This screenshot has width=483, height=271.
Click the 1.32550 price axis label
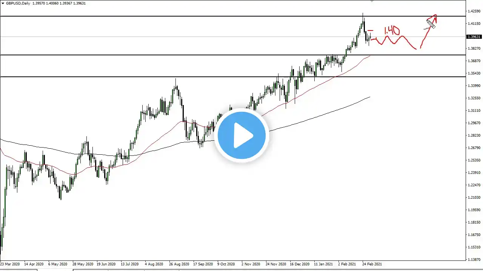[474, 98]
